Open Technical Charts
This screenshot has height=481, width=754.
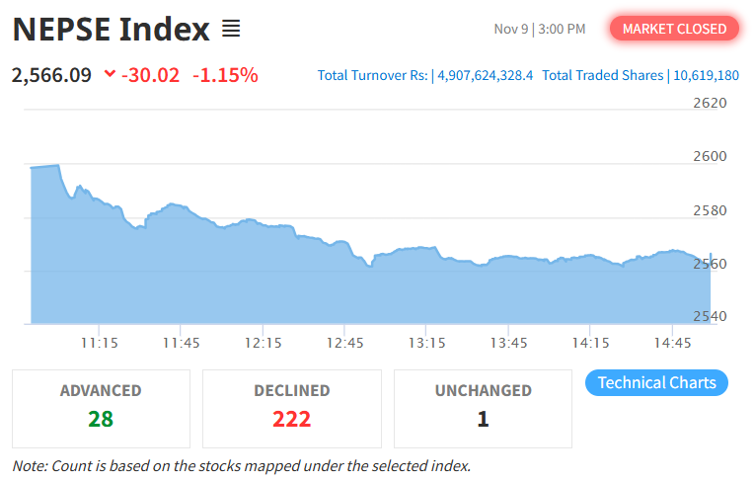(x=656, y=383)
